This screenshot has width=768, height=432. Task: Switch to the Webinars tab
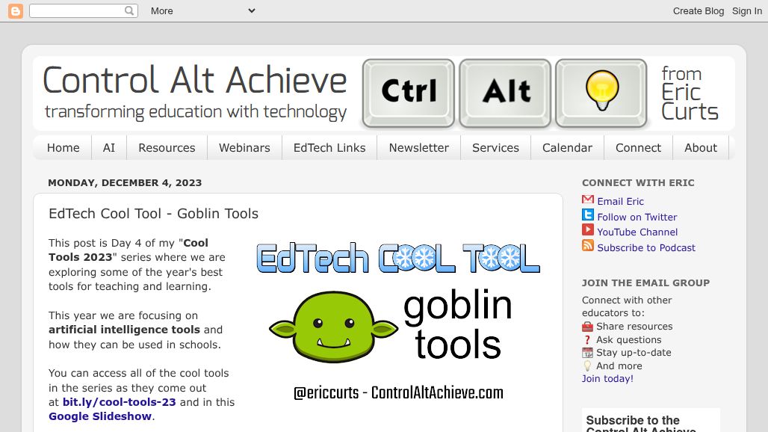coord(244,147)
